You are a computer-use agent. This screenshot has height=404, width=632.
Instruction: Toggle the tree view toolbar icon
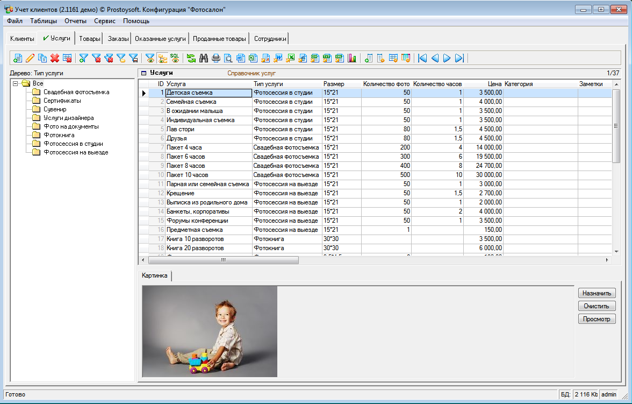(x=163, y=58)
